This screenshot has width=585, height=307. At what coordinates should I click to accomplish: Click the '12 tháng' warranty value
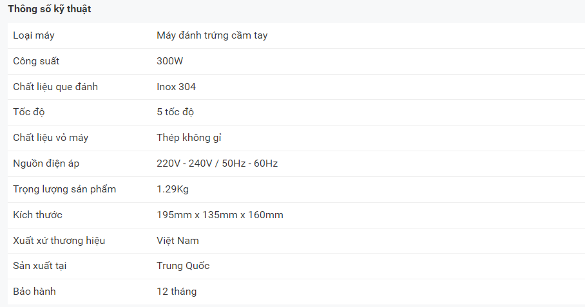pyautogui.click(x=177, y=292)
